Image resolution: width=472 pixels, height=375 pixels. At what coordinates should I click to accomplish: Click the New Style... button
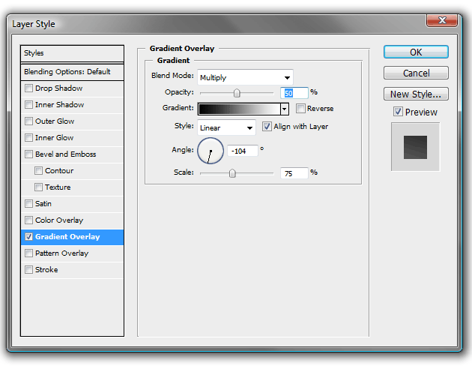[416, 94]
